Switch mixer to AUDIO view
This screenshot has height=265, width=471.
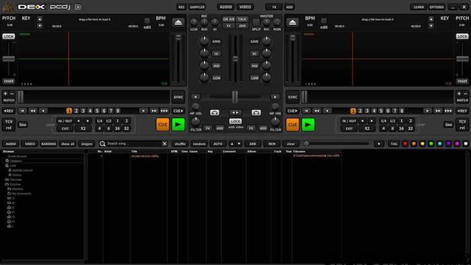(x=225, y=7)
